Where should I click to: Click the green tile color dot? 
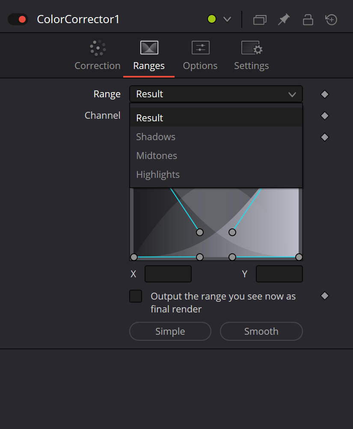tap(212, 19)
